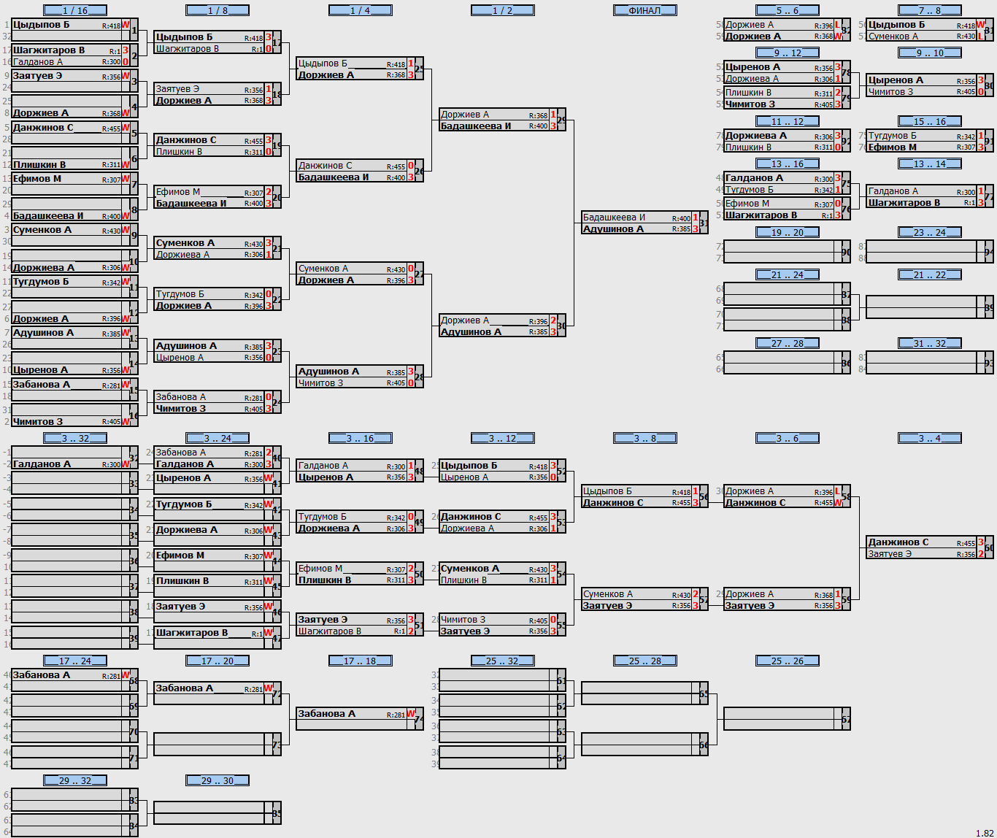Click the "3 .. 12" consolation header
Image resolution: width=997 pixels, height=838 pixels.
pyautogui.click(x=502, y=438)
